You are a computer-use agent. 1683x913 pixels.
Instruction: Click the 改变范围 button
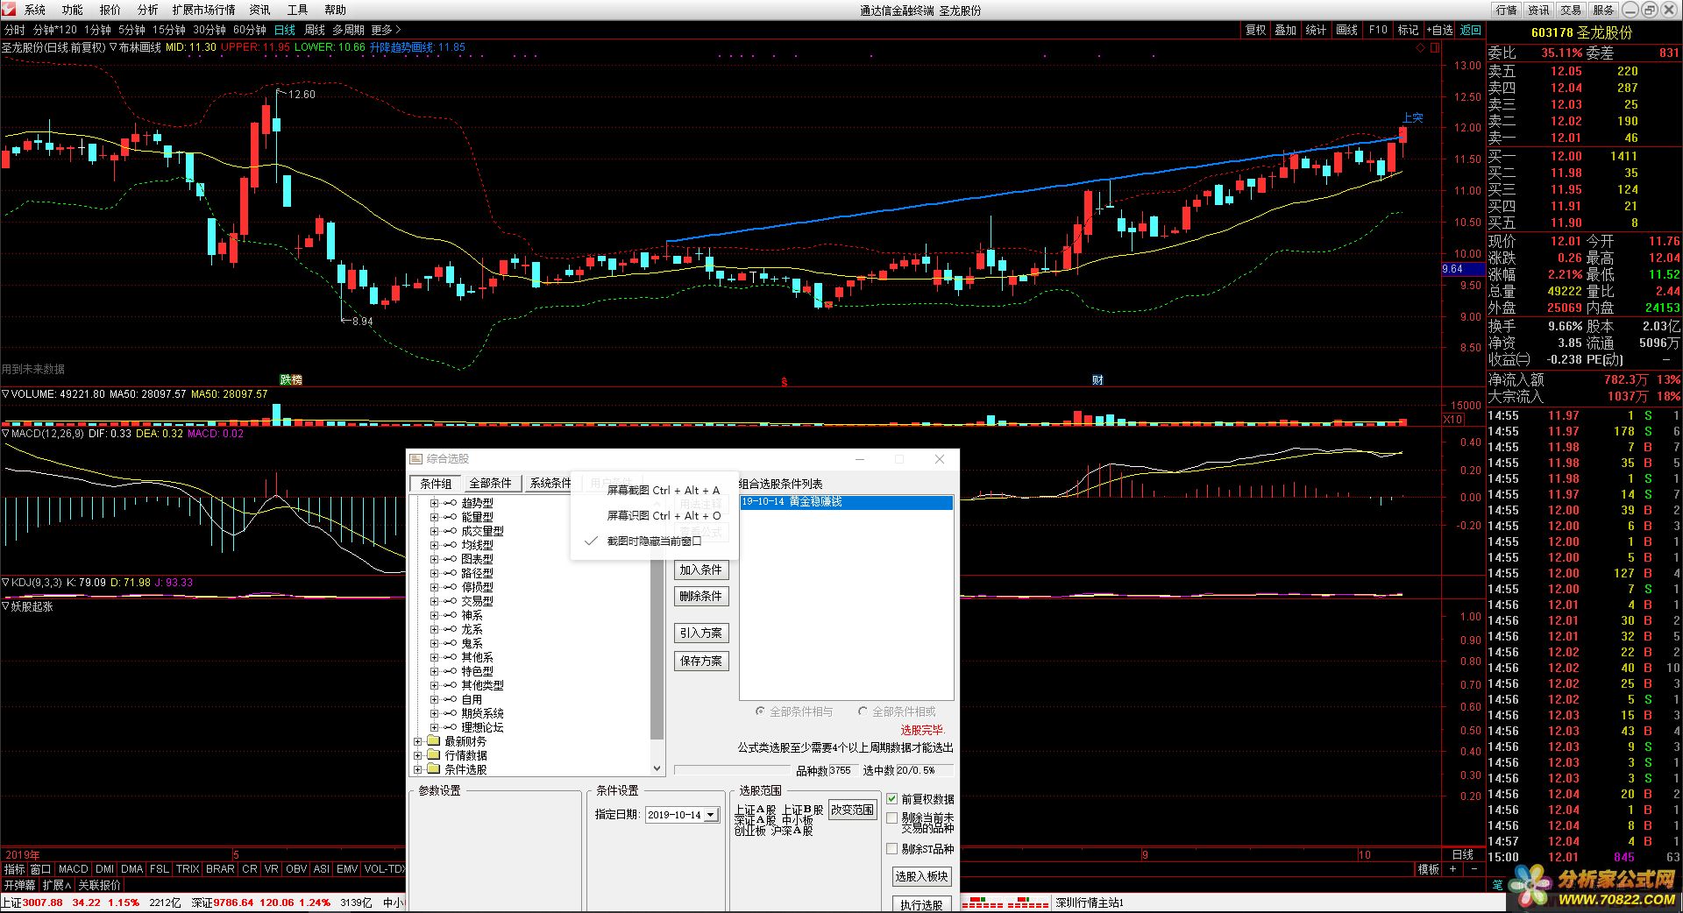coord(852,810)
